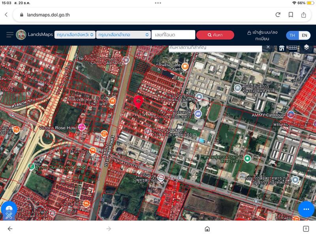Screen dimensions: 316x237
Task: Switch language to TH
Action: click(292, 35)
